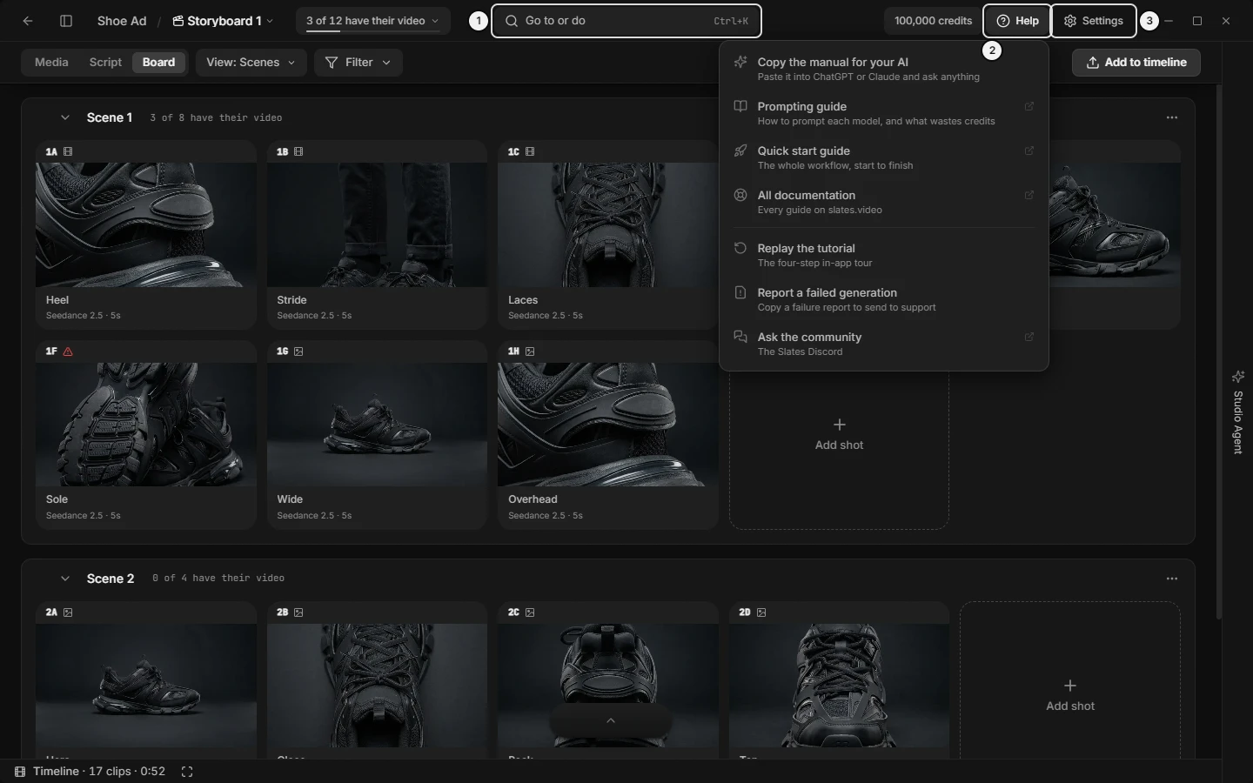The width and height of the screenshot is (1253, 783).
Task: Open the Heel shot thumbnail
Action: click(146, 224)
